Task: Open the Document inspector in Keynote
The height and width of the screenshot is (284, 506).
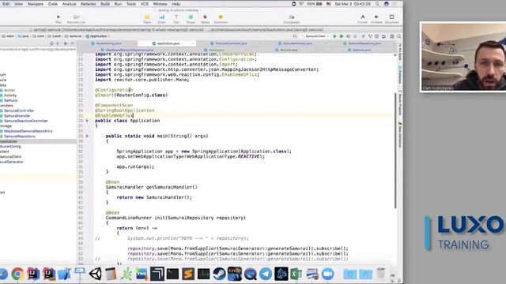Action: pos(392,19)
